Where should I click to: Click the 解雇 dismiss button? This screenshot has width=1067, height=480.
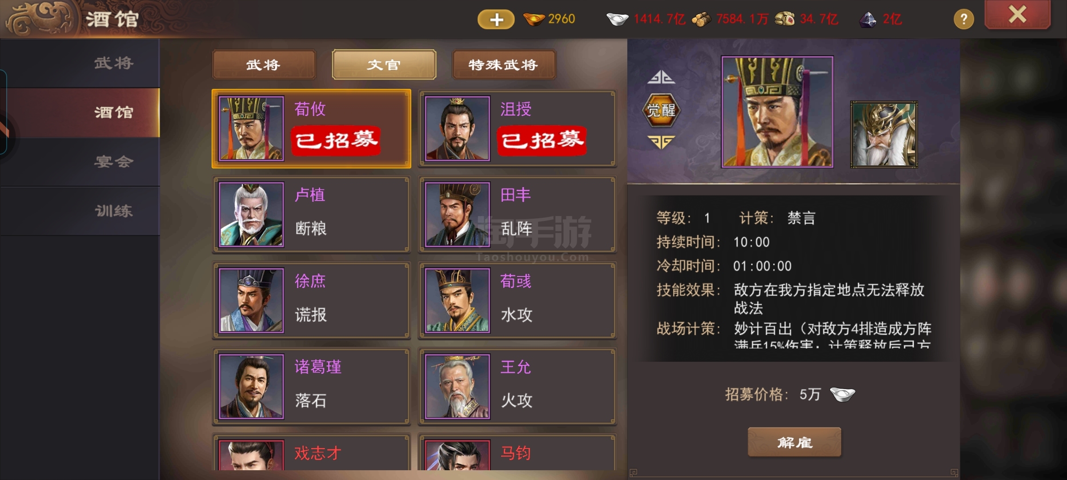pos(794,442)
